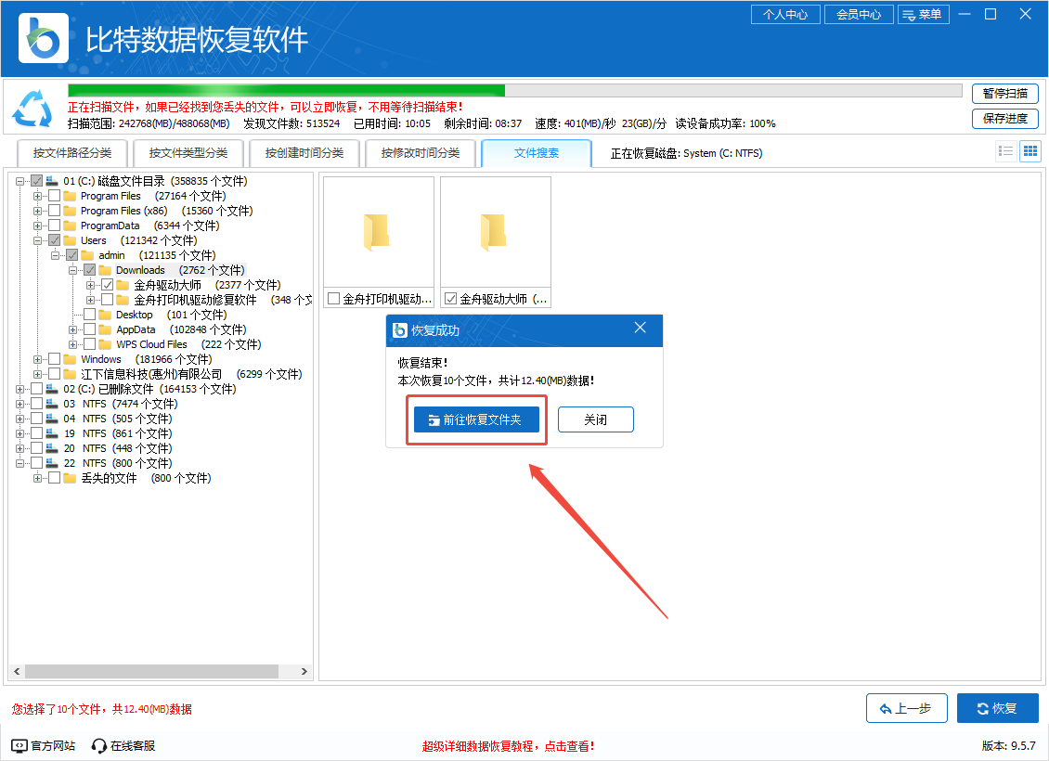Switch to grid thumbnail view icon

pyautogui.click(x=1030, y=151)
